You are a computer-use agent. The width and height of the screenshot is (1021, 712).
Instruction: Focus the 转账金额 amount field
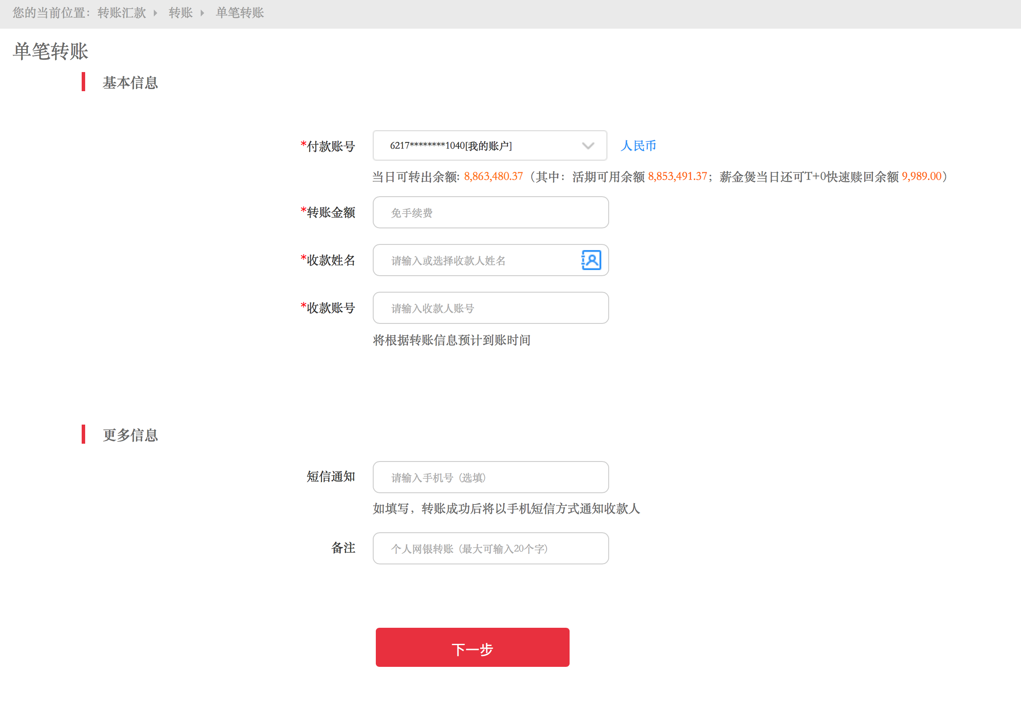click(491, 212)
